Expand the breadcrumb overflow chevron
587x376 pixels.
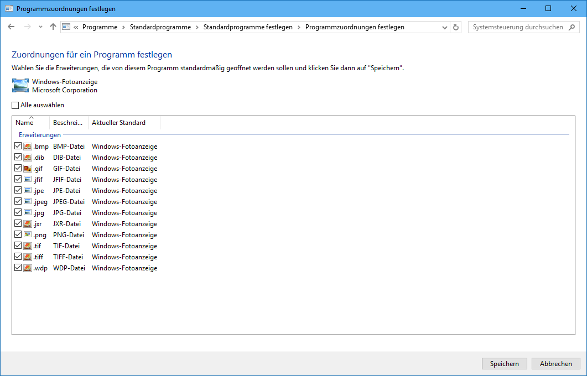(x=76, y=27)
